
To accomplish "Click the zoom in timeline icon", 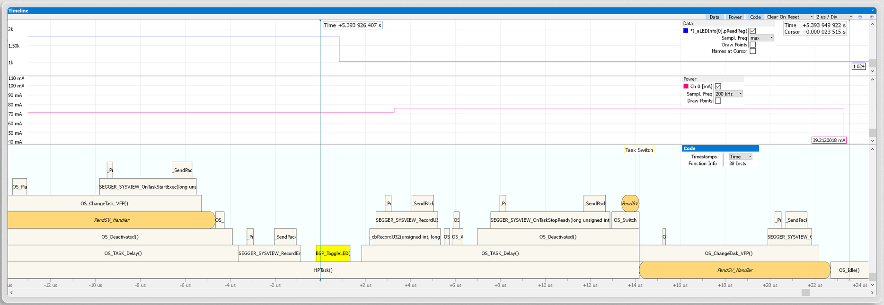I will tap(871, 17).
